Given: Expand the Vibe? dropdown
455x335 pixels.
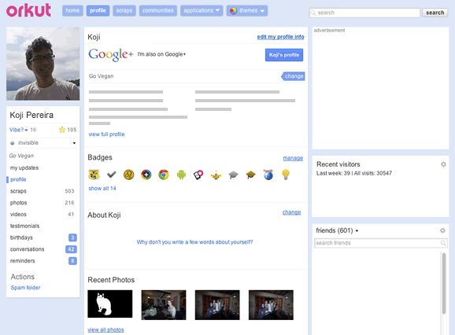Looking at the screenshot, I should point(19,130).
